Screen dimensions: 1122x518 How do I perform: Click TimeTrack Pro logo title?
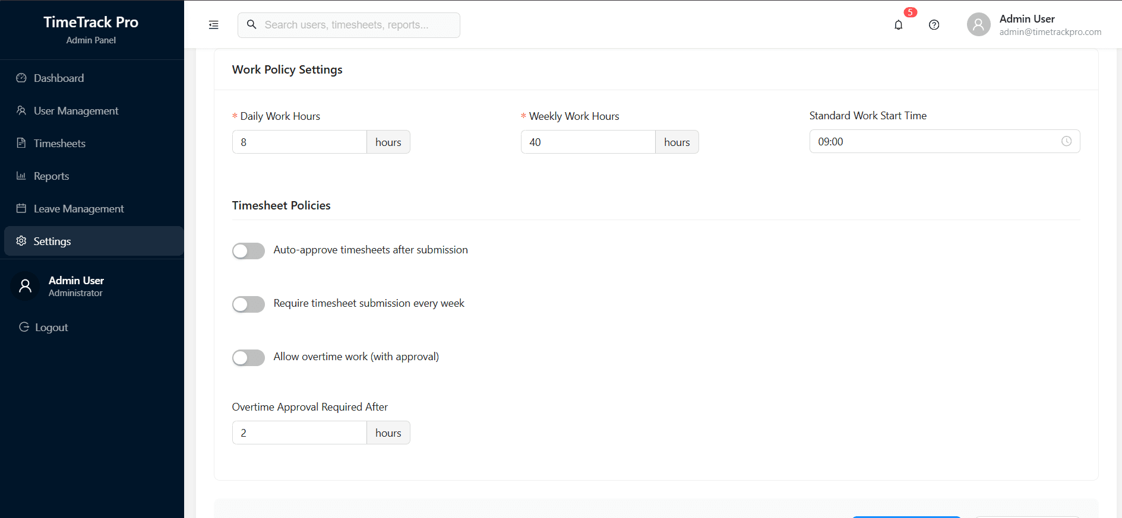[x=91, y=22]
